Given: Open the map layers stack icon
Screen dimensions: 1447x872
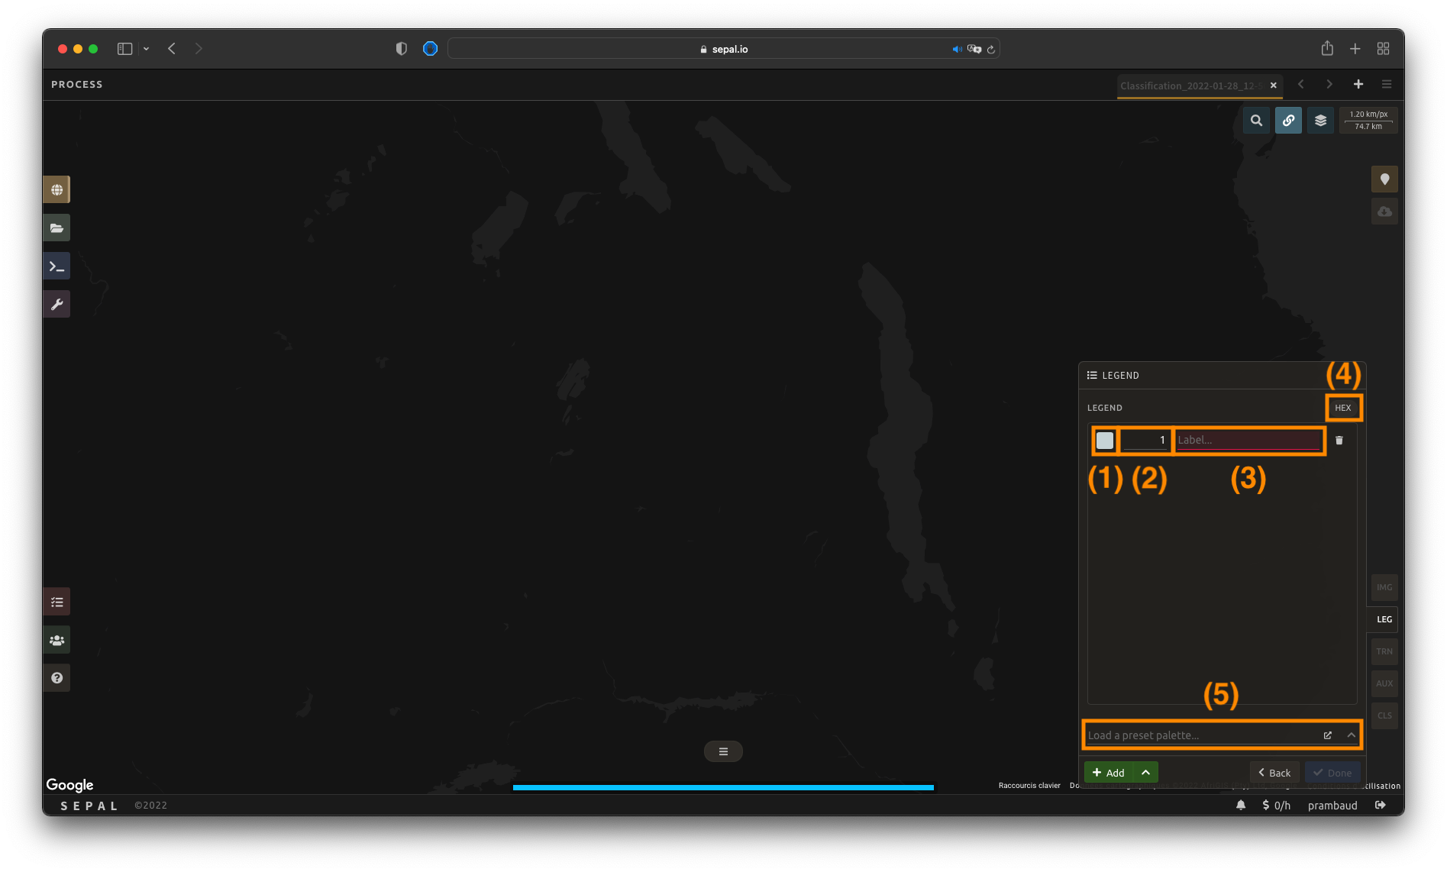Looking at the screenshot, I should [1320, 120].
